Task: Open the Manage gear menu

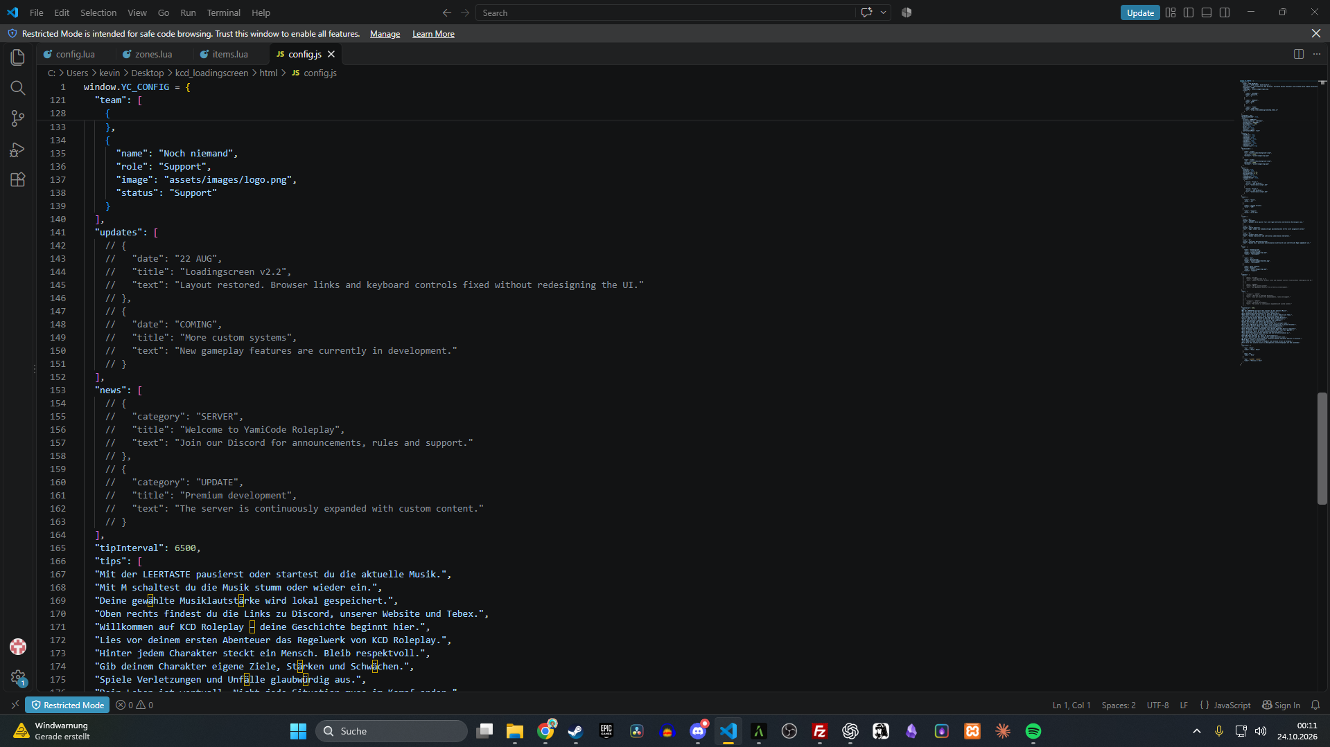Action: (18, 677)
